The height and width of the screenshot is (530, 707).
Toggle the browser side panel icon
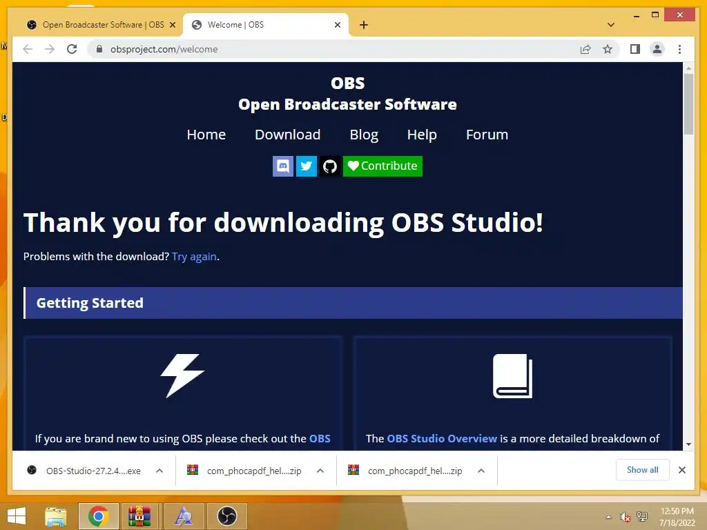tap(635, 49)
